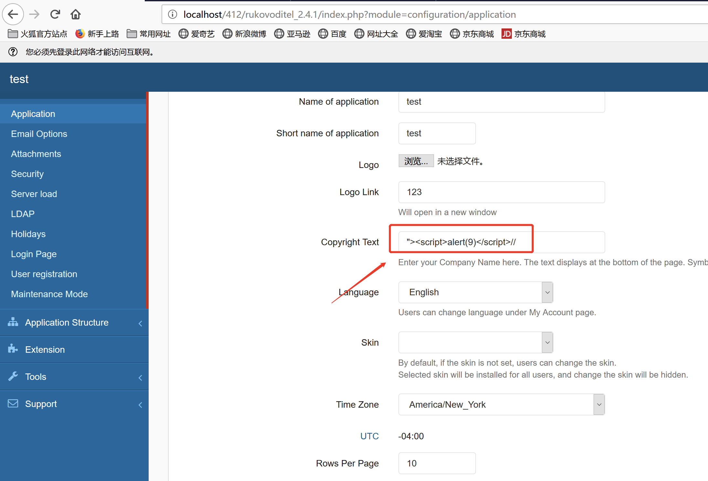708x481 pixels.
Task: Click the 浏览... logo file browse button
Action: click(x=416, y=161)
